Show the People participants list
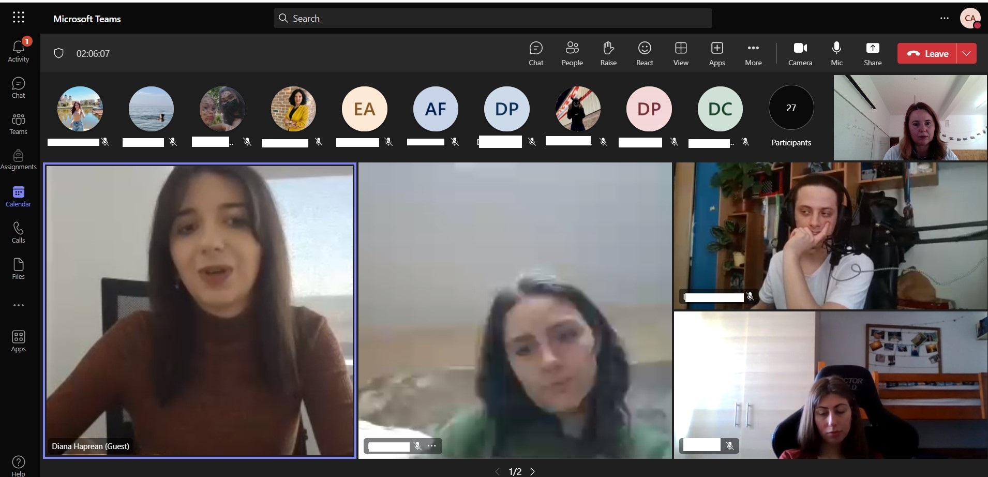The image size is (988, 477). (572, 54)
